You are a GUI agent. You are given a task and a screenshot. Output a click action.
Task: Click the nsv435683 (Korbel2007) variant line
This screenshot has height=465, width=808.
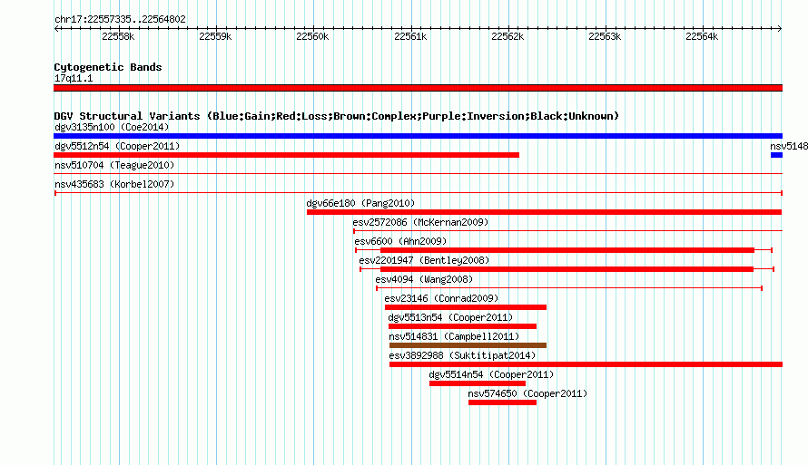(418, 193)
